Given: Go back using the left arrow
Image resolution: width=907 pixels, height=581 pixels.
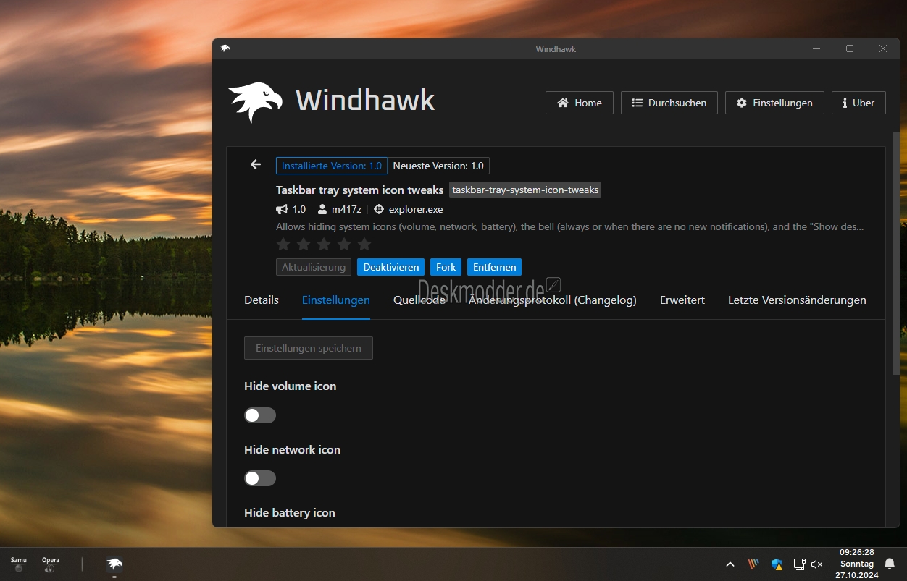Looking at the screenshot, I should (x=256, y=164).
